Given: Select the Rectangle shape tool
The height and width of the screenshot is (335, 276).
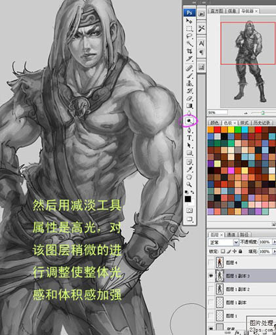Looking at the screenshot, I should [189, 153].
